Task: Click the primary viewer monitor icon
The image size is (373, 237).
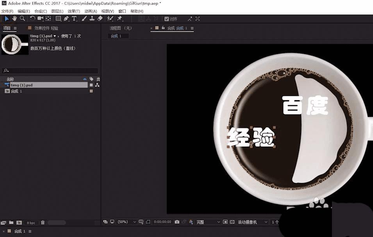Action: point(112,222)
